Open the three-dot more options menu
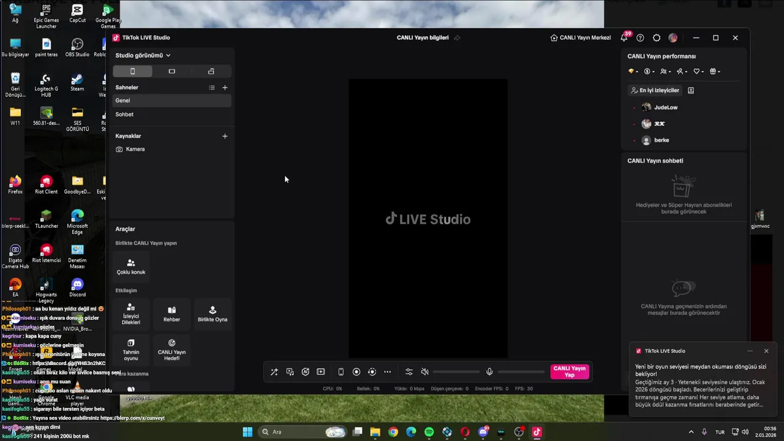This screenshot has height=441, width=784. (x=387, y=372)
